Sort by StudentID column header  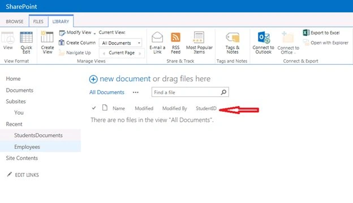[206, 108]
